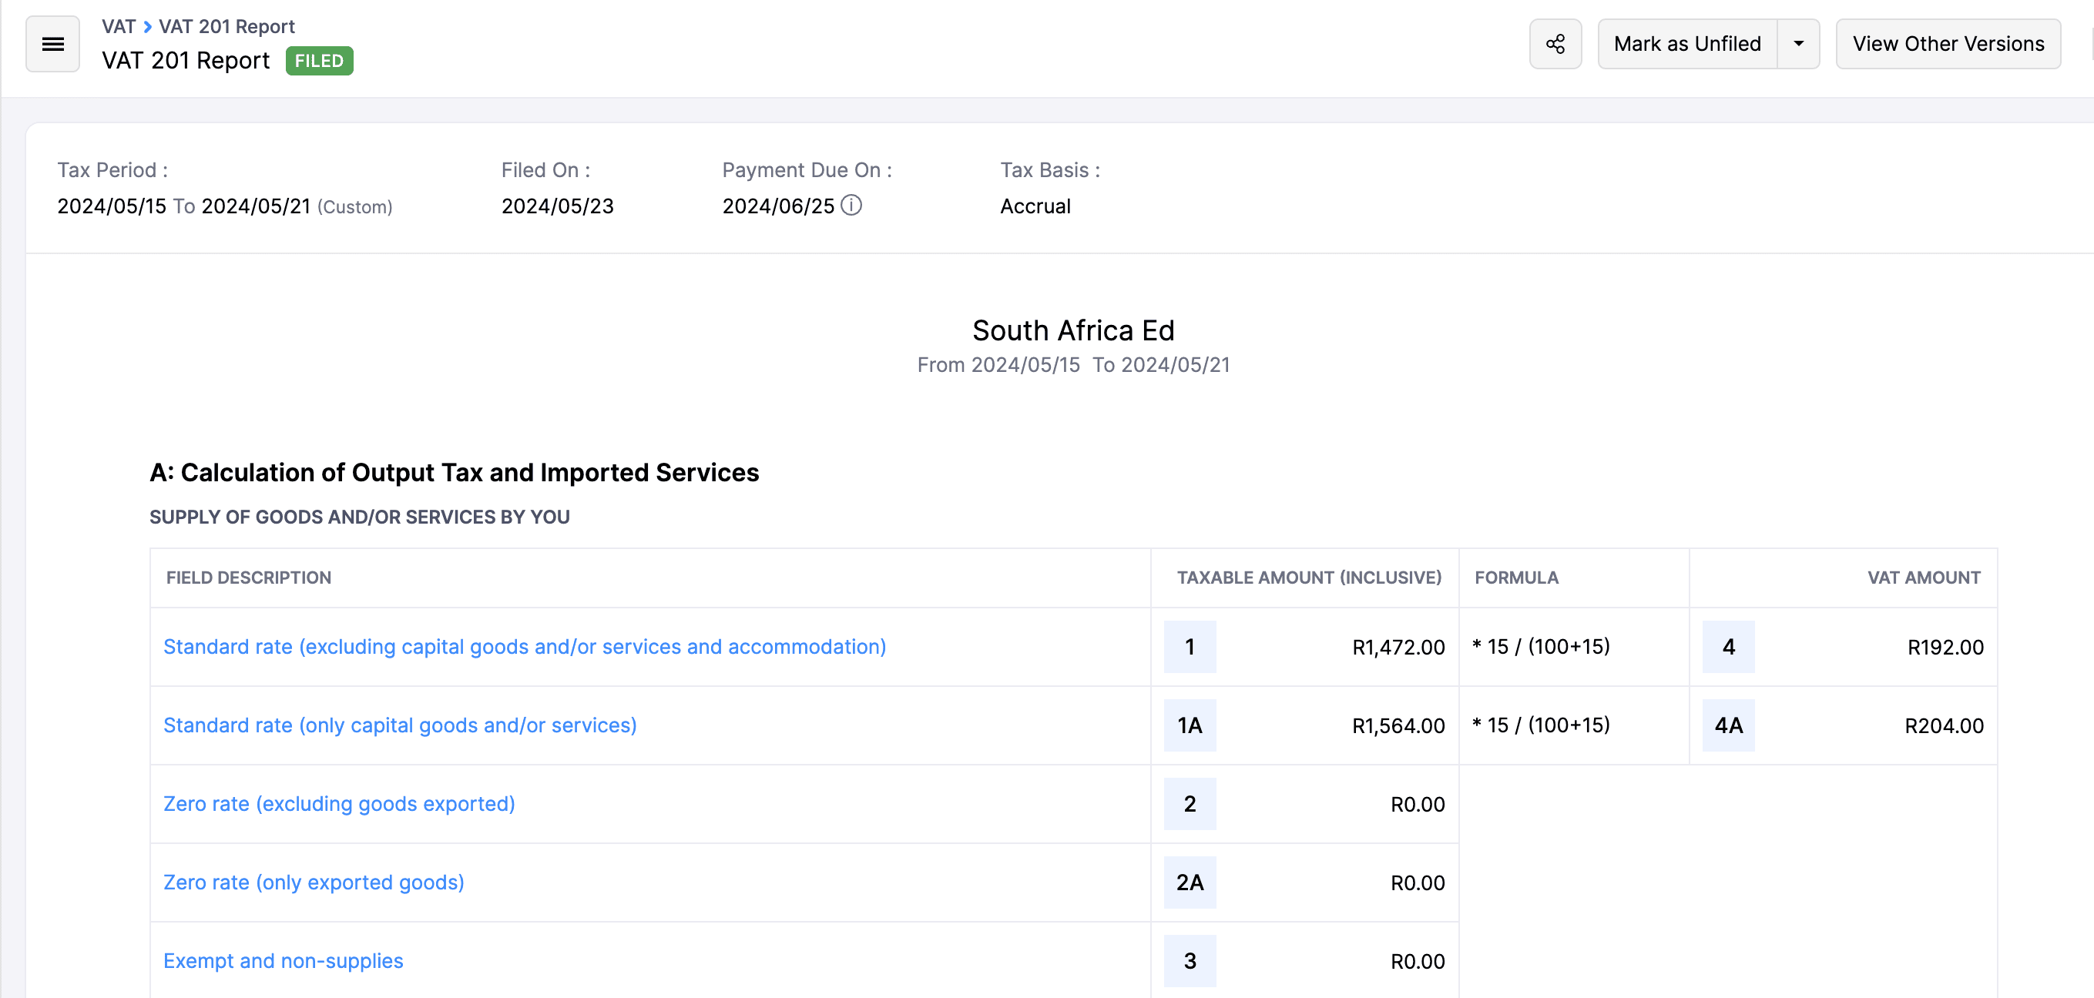Open Standard rate excluding capital goods link
Viewport: 2094px width, 998px height.
coord(525,646)
